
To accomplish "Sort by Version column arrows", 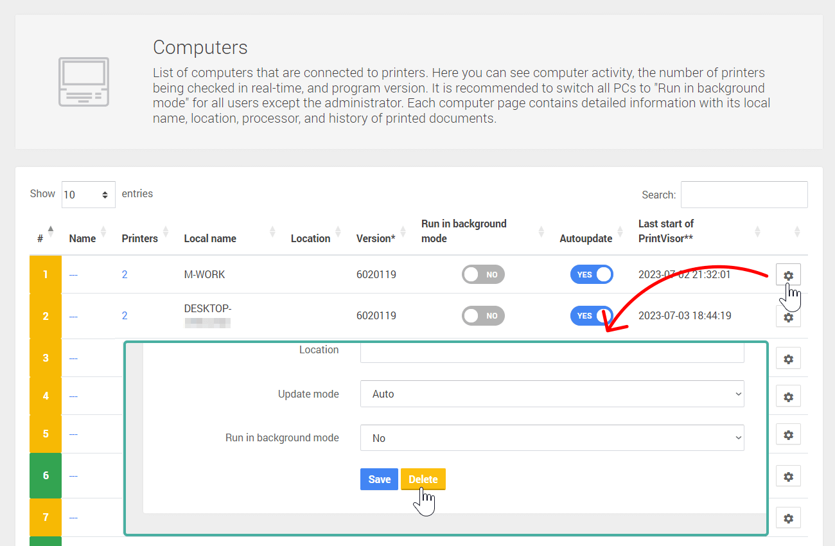I will pyautogui.click(x=403, y=231).
